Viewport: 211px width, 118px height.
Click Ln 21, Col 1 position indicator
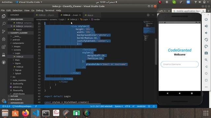pos(101,106)
